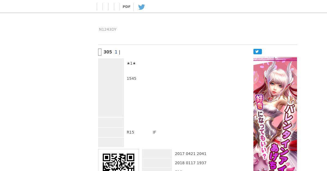The width and height of the screenshot is (327, 171).
Task: Select the N1243DY code text
Action: click(x=108, y=29)
